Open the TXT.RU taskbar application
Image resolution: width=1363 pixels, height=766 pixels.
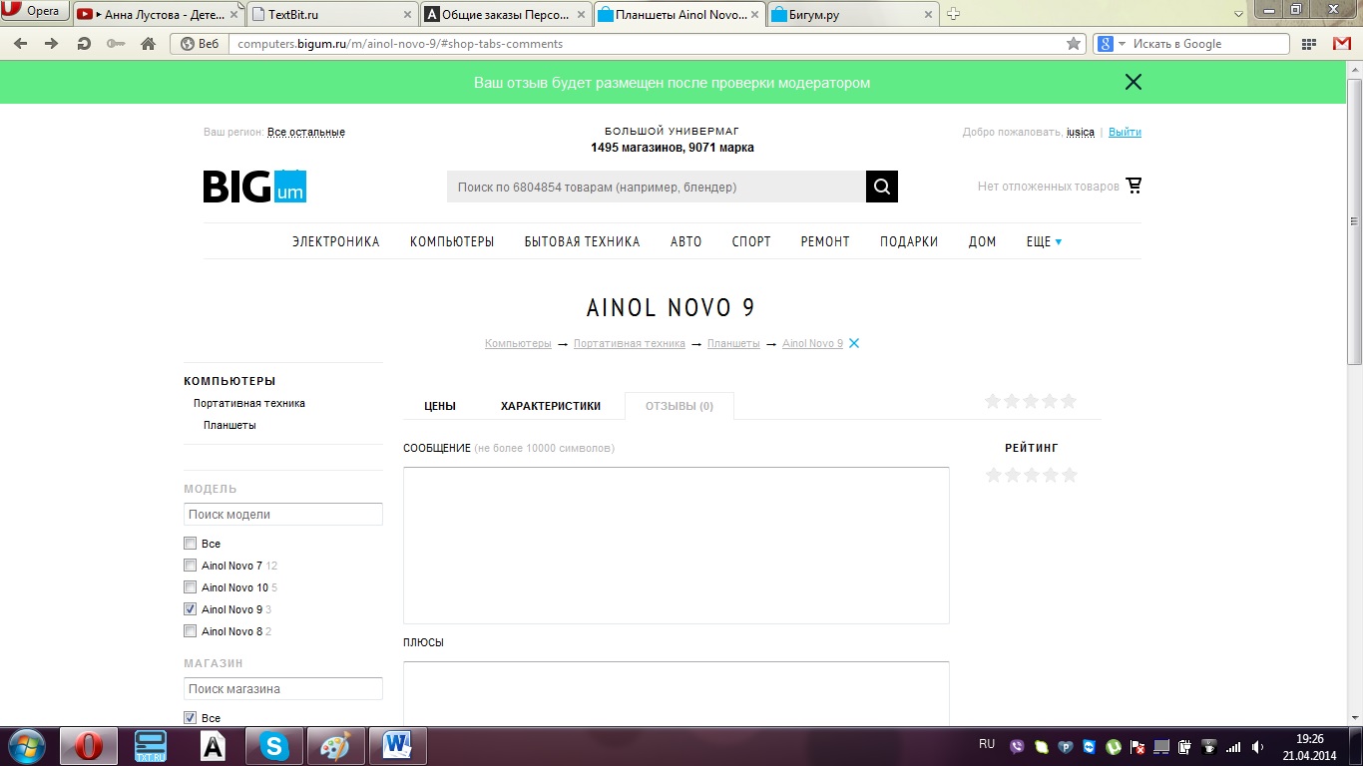click(x=151, y=746)
